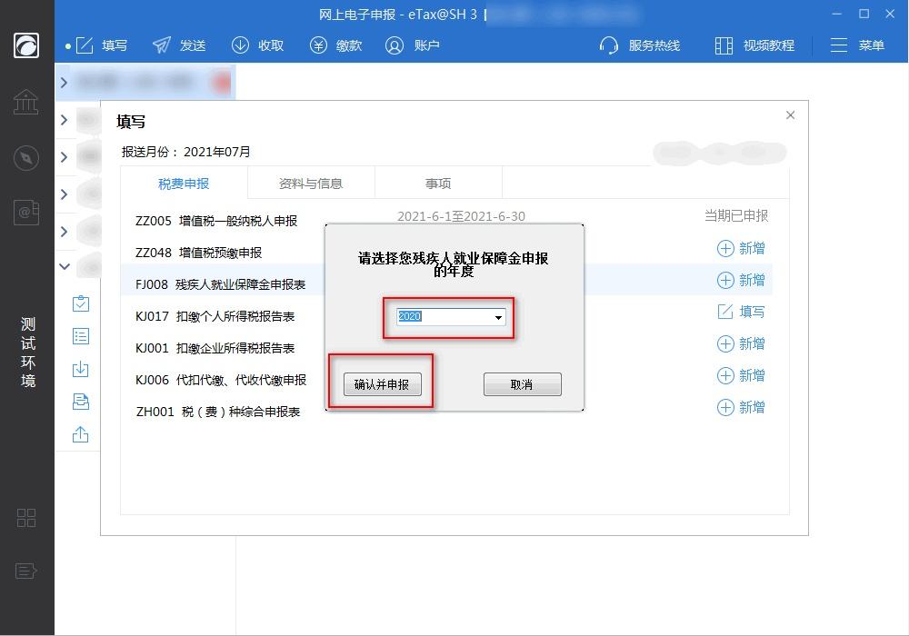
Task: Open the 视频教程 video tutorial icon
Action: (724, 45)
